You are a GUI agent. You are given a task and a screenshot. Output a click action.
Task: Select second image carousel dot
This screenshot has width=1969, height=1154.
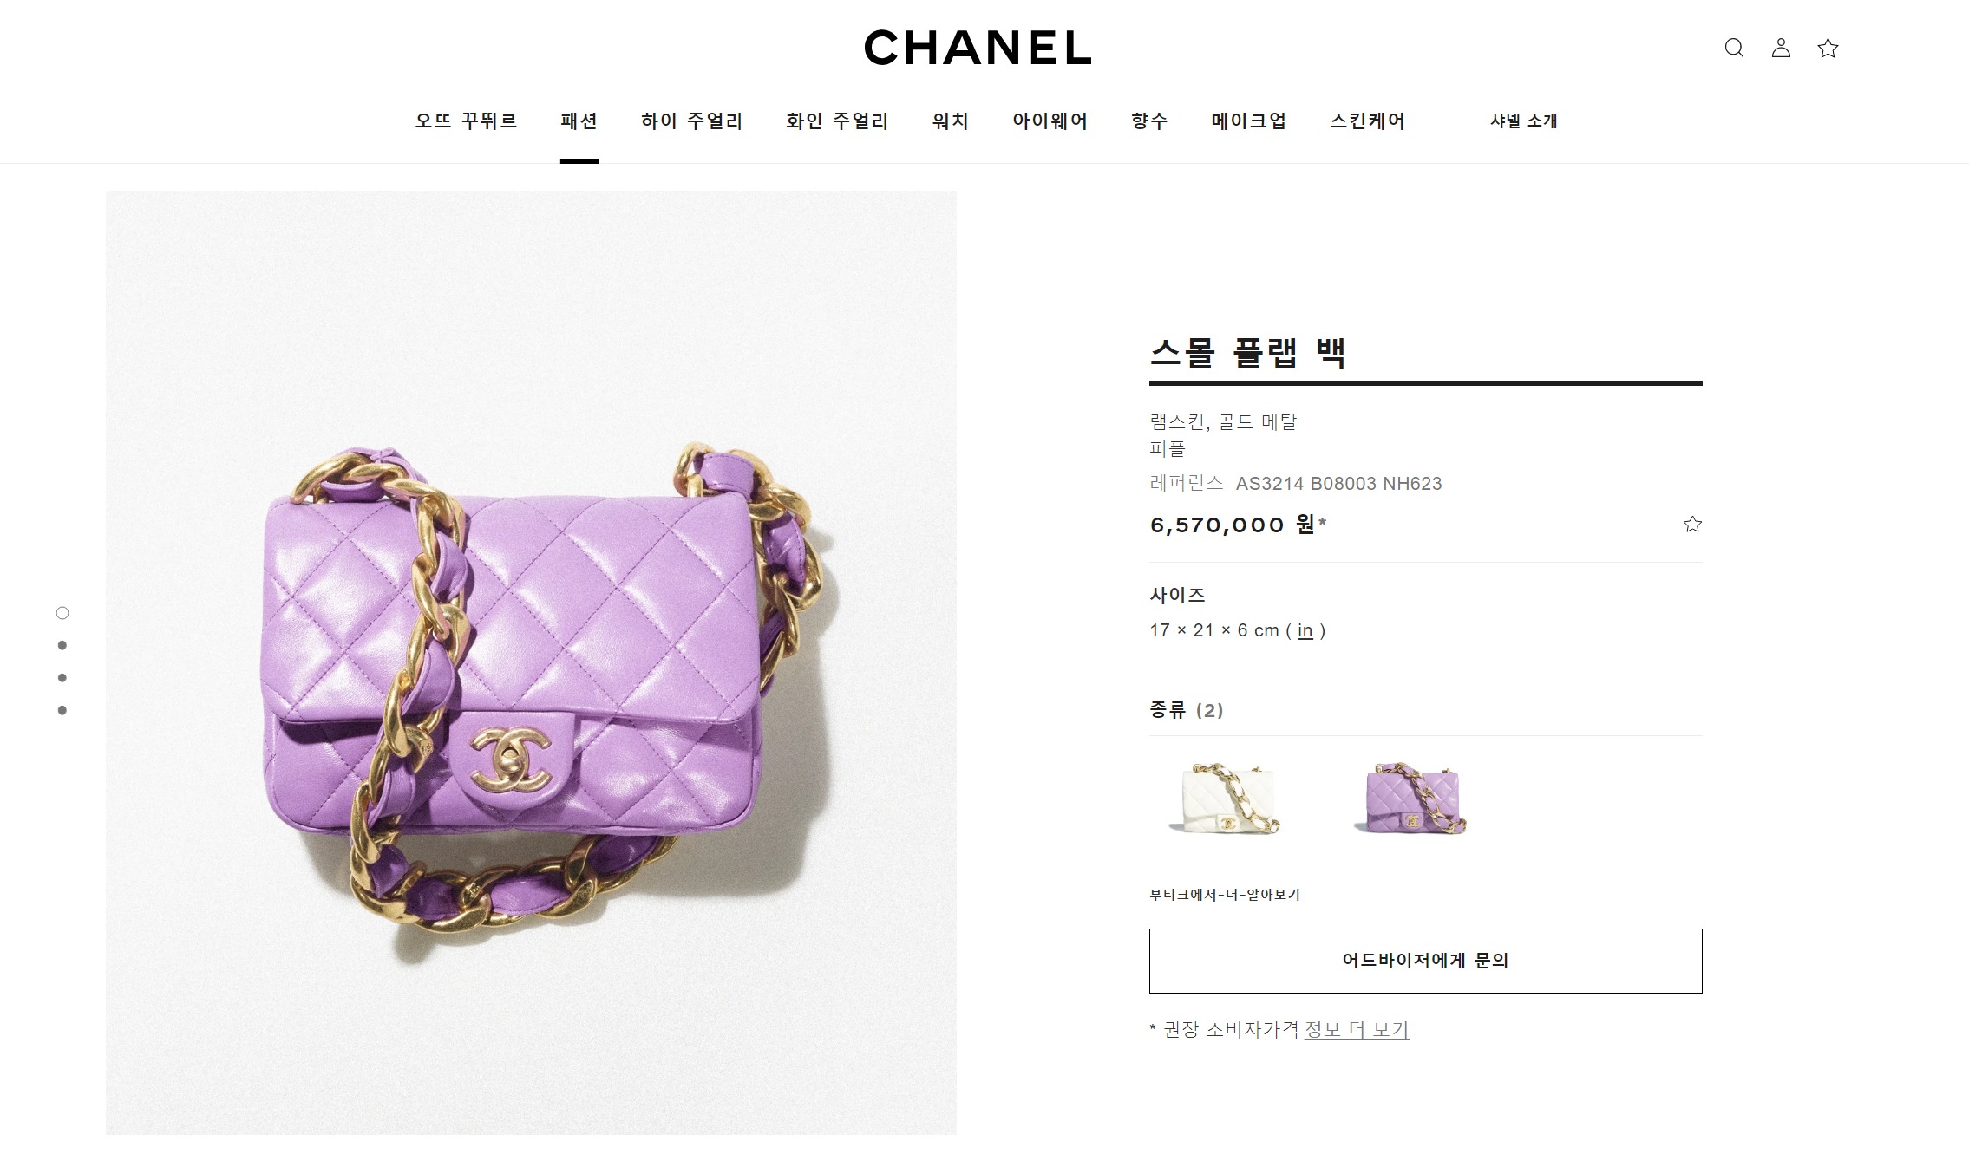click(x=62, y=645)
